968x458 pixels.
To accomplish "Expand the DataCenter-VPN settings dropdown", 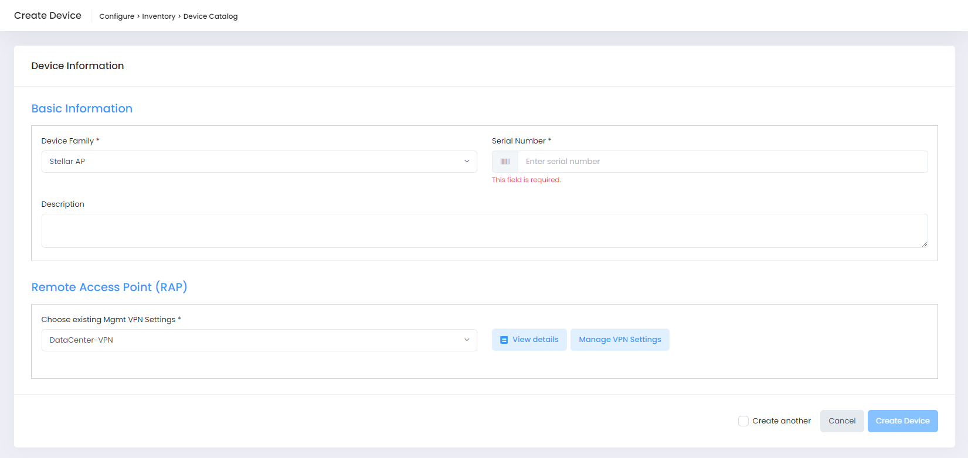I will click(x=259, y=340).
